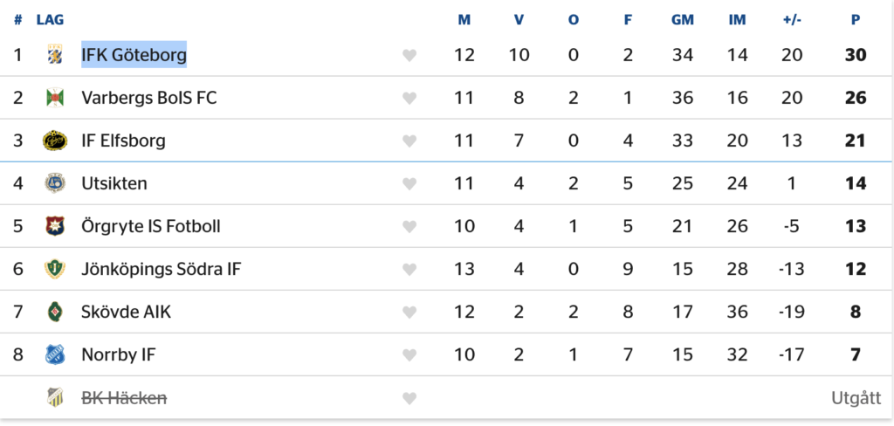Click the +/- goal difference header
Viewport: 894px width, 426px height.
[792, 20]
